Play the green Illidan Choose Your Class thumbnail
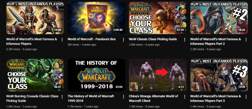The image size is (252, 109). (x=35, y=75)
